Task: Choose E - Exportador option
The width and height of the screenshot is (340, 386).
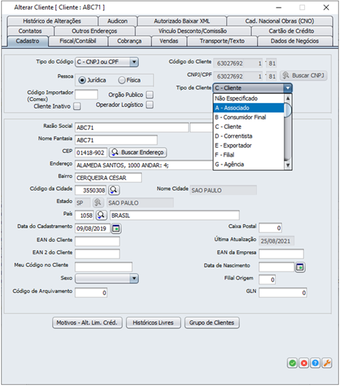Action: pos(249,145)
